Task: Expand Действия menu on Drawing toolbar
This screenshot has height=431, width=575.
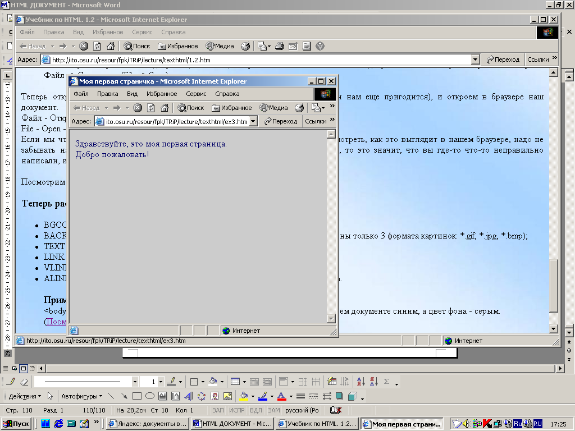Action: [25, 396]
